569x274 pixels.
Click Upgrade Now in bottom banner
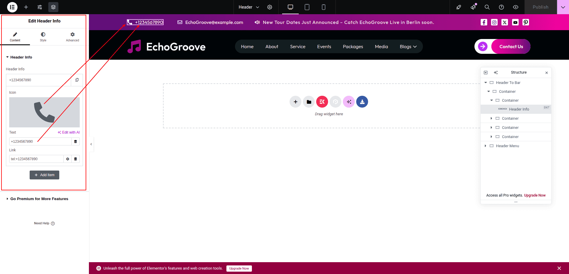pyautogui.click(x=239, y=268)
